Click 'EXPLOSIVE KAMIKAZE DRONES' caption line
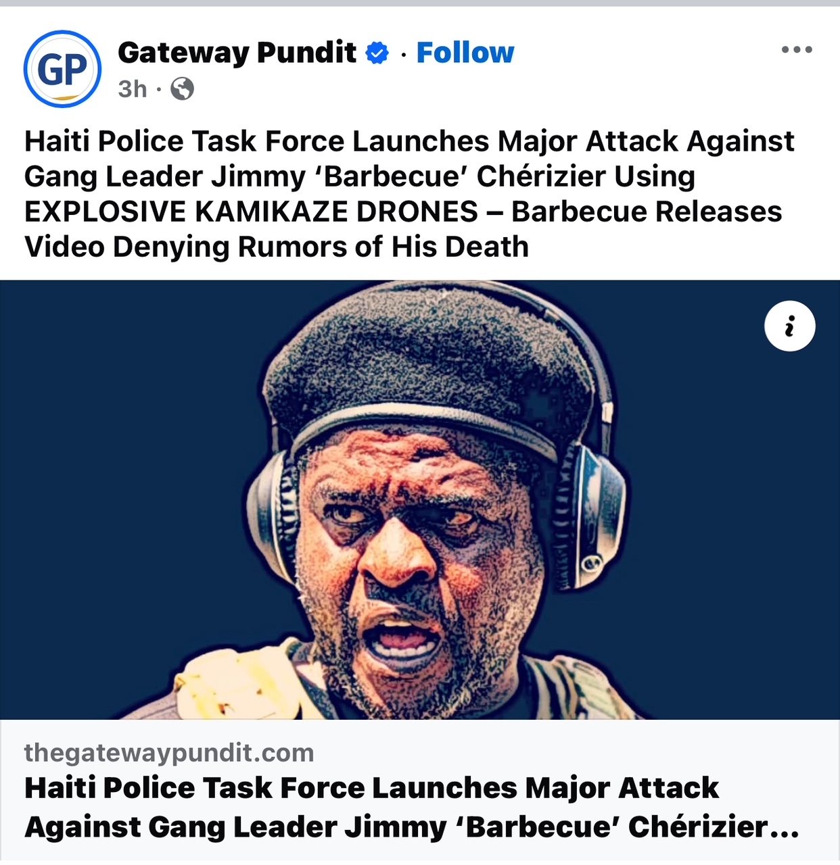 coord(251,212)
